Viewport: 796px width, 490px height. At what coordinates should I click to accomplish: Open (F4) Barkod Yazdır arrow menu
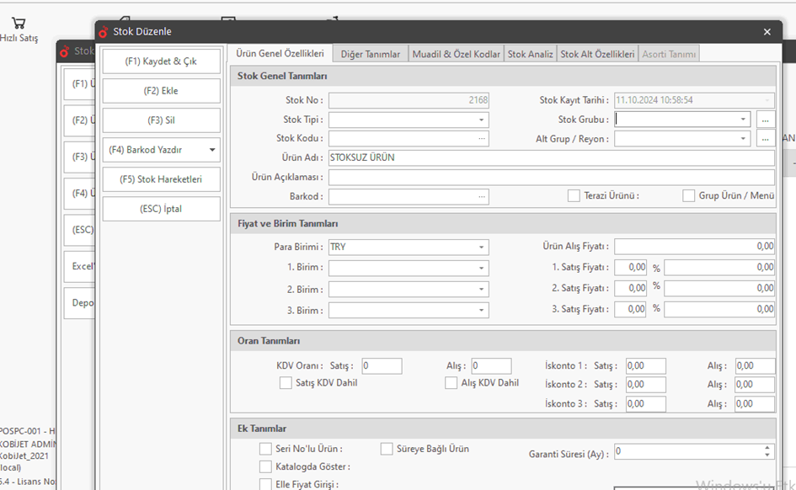click(x=212, y=150)
